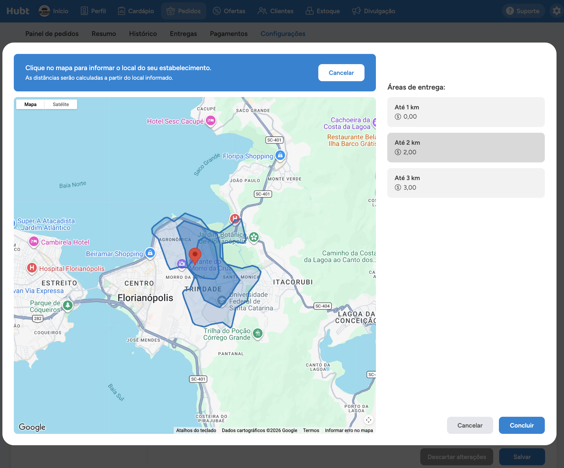Click the Cambirela Hotel marker icon

34,241
